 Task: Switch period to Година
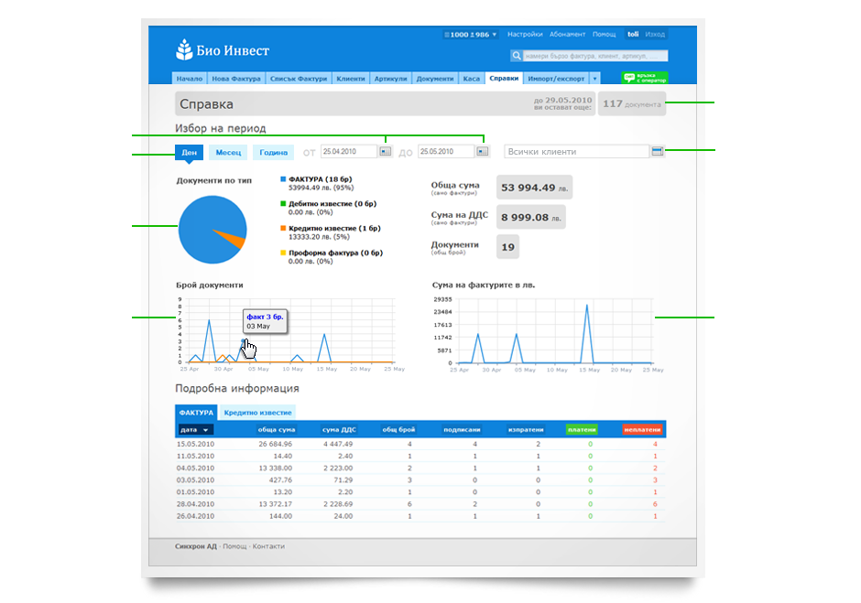[x=273, y=153]
